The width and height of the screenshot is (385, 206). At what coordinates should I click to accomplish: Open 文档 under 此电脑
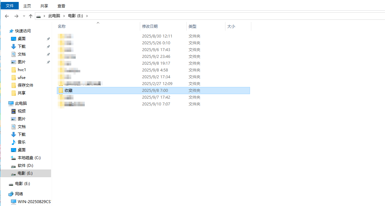(x=22, y=126)
